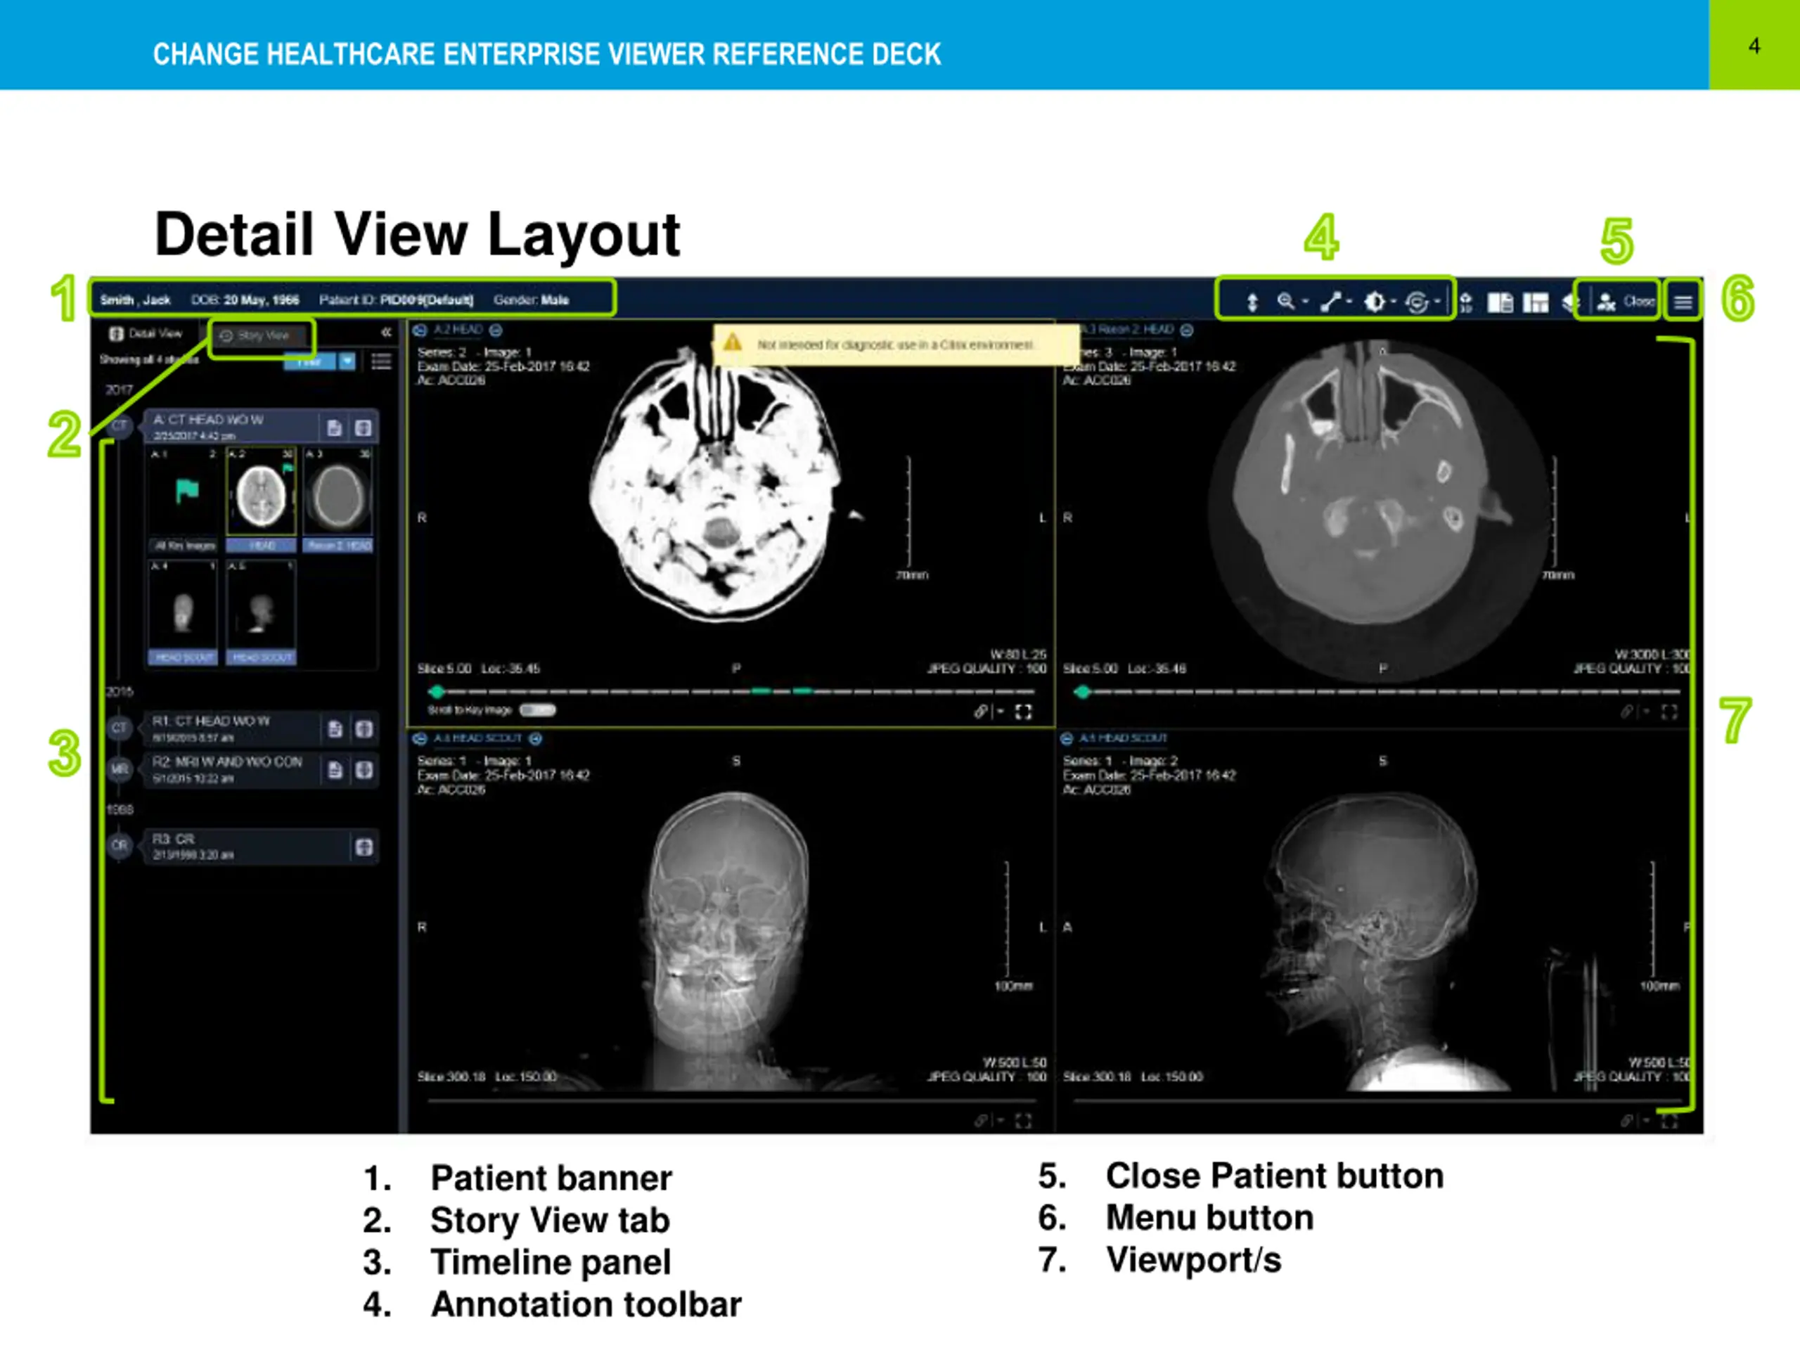Open the A.5 HEAD SCOUT thumbnail
The height and width of the screenshot is (1350, 1800).
click(262, 612)
